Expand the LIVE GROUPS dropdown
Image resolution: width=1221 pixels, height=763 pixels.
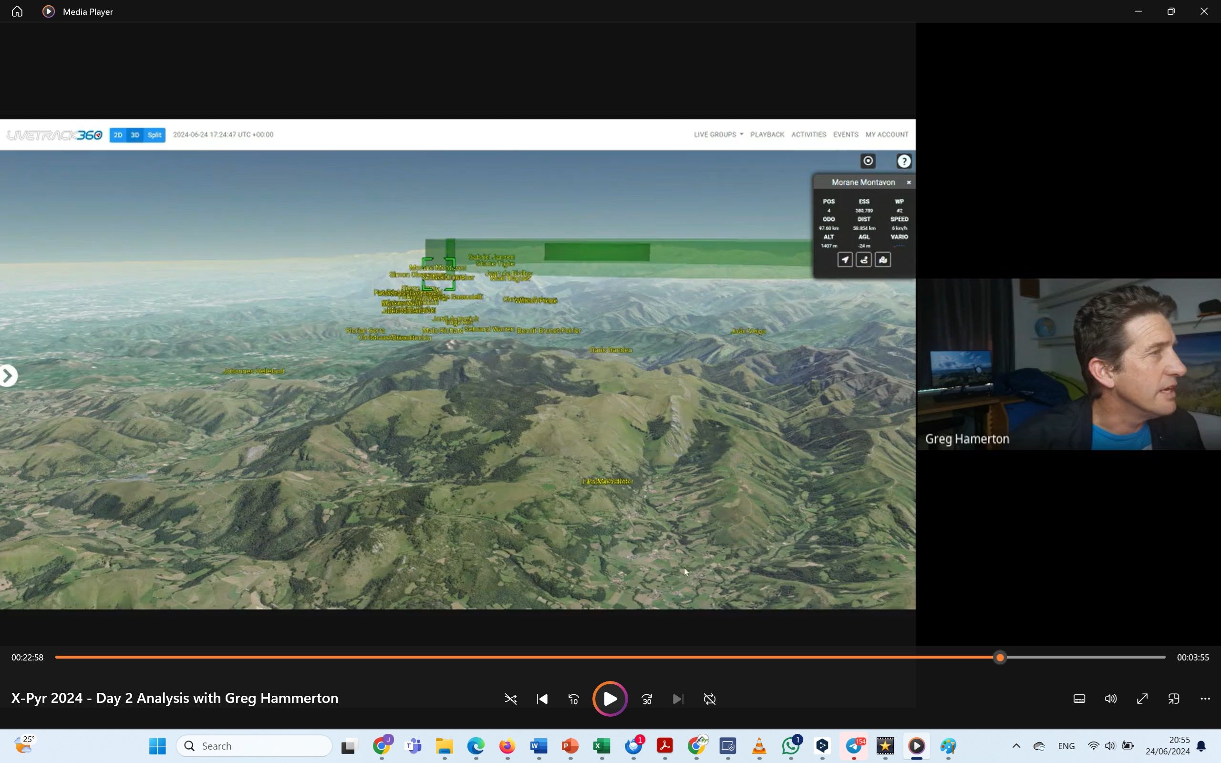[x=718, y=135]
